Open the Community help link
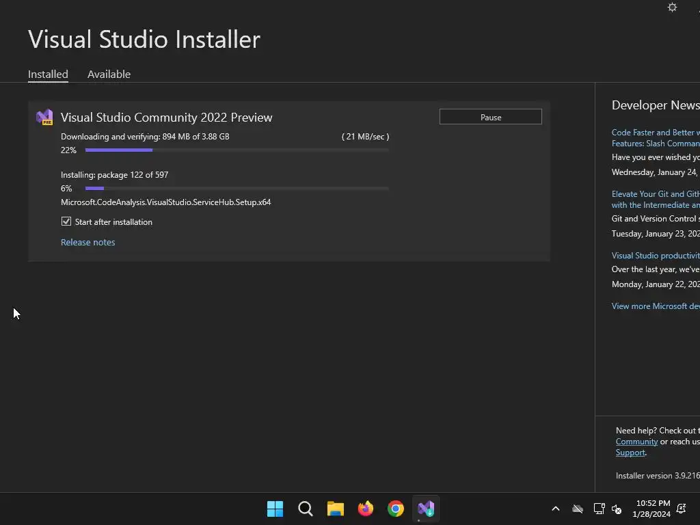This screenshot has width=700, height=525. (x=636, y=442)
